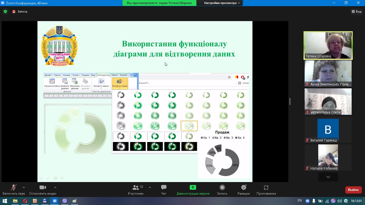The width and height of the screenshot is (365, 205).
Task: Click the taskbar clock showing 16:13:01
Action: 356,201
